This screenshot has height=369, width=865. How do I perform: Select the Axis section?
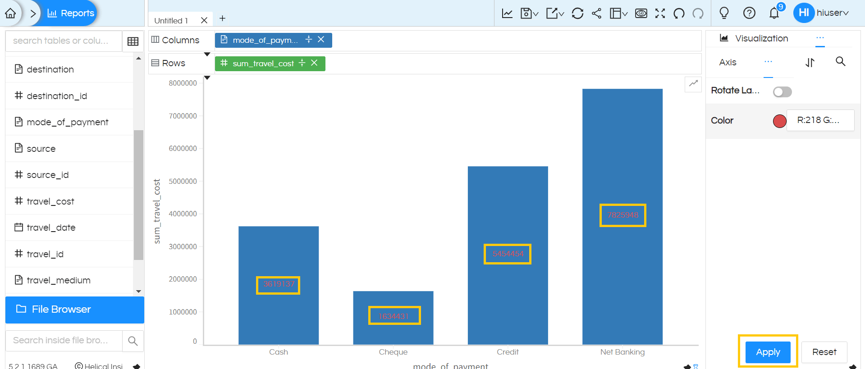[x=728, y=62]
